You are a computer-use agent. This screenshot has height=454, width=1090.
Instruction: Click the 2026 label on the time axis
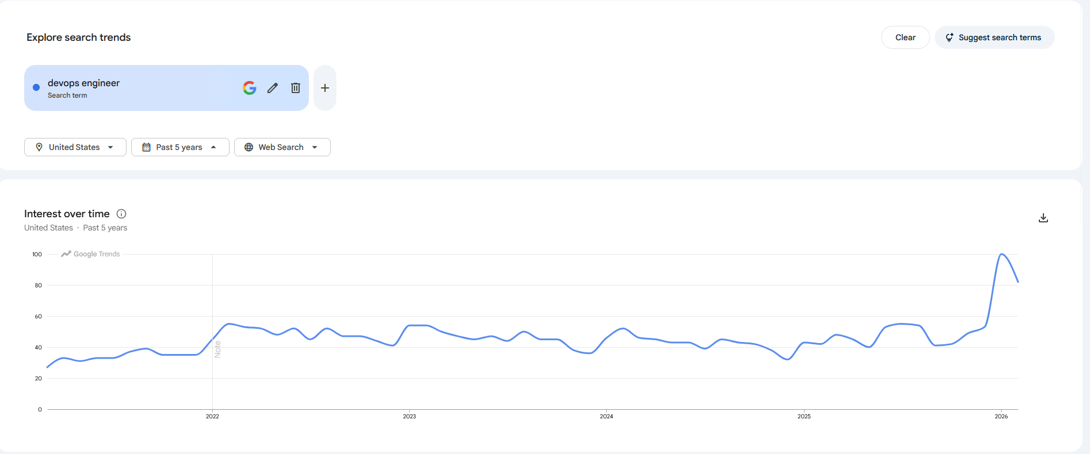(1001, 416)
